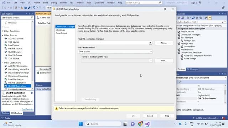228x128 pixels.
Task: Open Visual Studio from the taskbar
Action: [147, 124]
